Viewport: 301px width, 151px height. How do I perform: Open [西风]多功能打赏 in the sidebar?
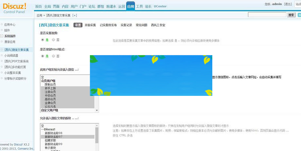click(x=15, y=67)
